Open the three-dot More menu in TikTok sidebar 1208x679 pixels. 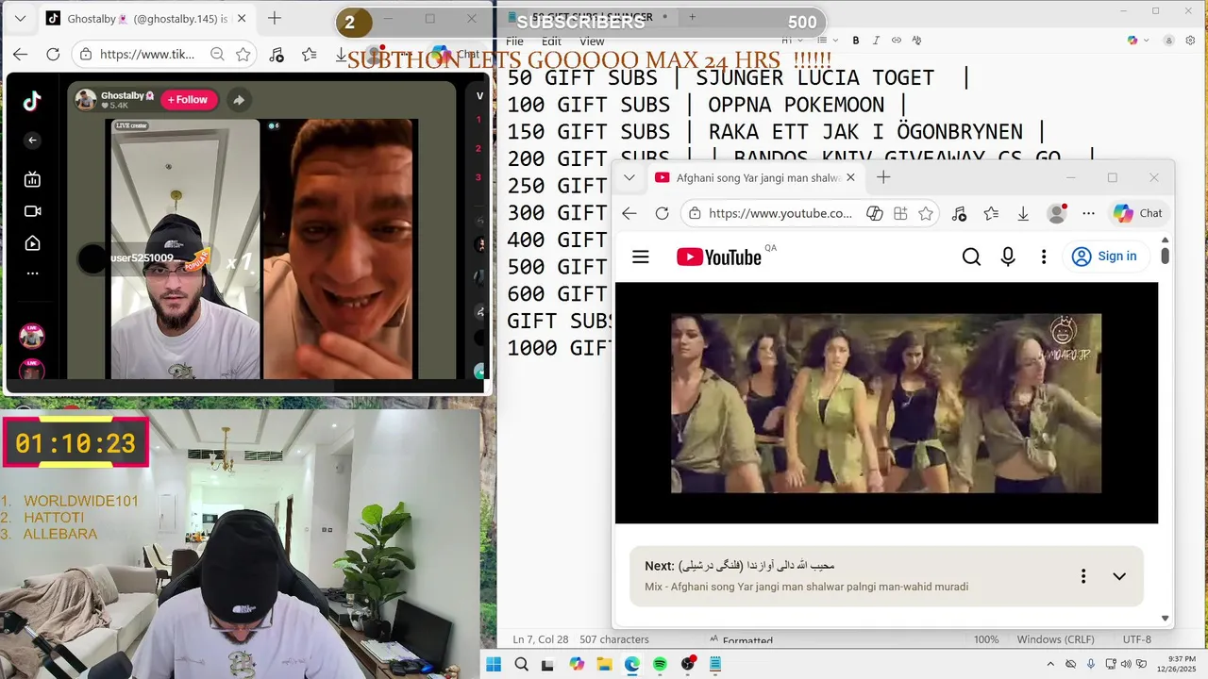[32, 273]
